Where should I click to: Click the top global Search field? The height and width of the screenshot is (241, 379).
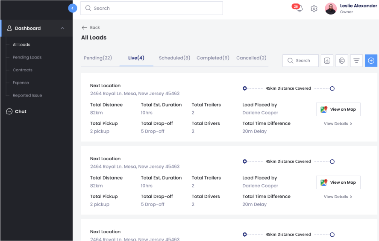152,8
